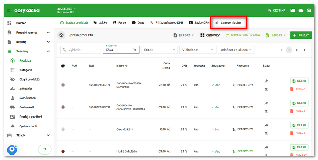Expand the Export dropdown menu
Viewport: 318px width, 160px height.
[x=183, y=35]
